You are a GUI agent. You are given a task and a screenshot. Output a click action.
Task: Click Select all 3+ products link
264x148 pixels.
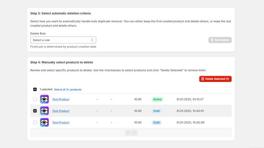click(x=68, y=89)
